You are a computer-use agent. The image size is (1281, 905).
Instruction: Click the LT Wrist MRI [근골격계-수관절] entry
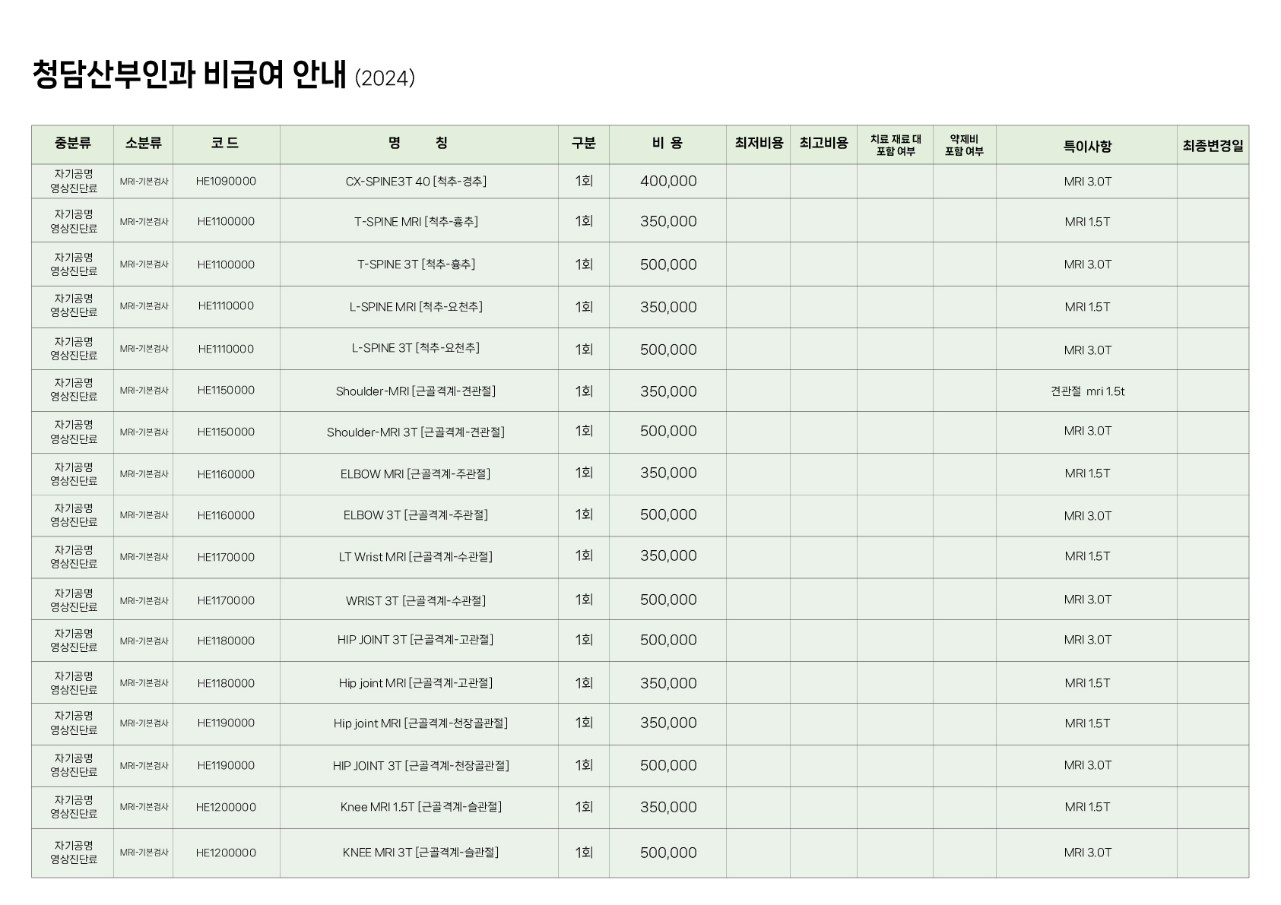click(416, 557)
